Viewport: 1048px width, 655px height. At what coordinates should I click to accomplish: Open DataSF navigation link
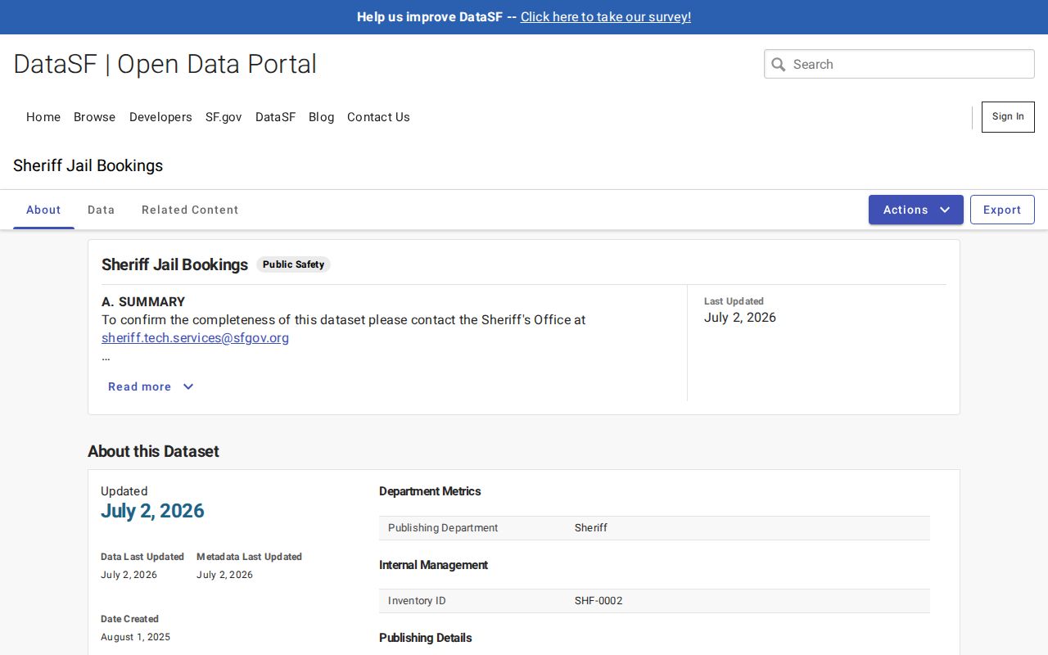pos(275,117)
